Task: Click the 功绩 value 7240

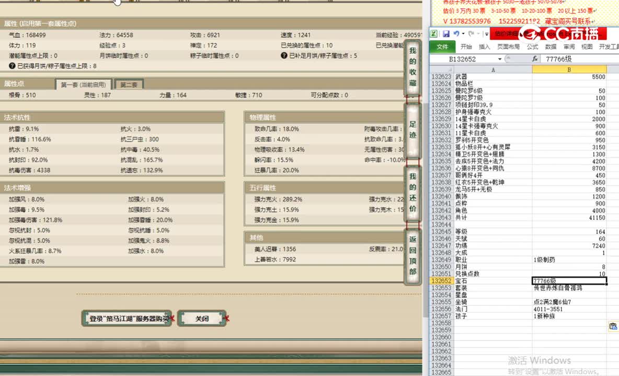Action: pos(569,246)
